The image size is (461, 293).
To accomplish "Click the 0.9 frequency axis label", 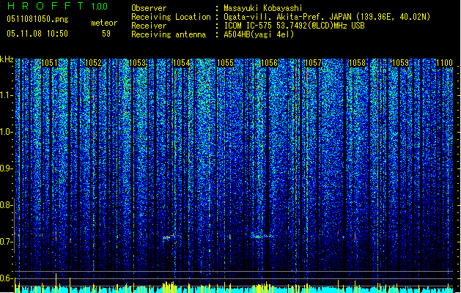I will (6, 168).
